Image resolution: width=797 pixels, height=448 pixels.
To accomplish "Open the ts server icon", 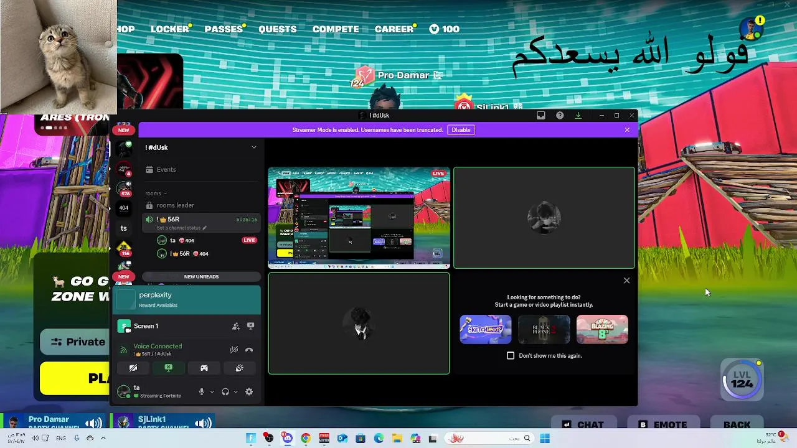I will (124, 228).
